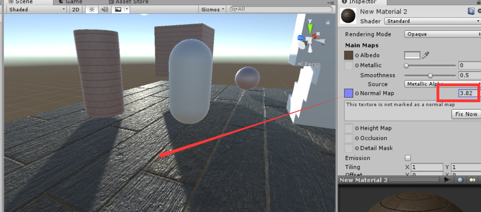481x212 pixels.
Task: Toggle the scene gizmo rotation lock
Action: click(328, 22)
